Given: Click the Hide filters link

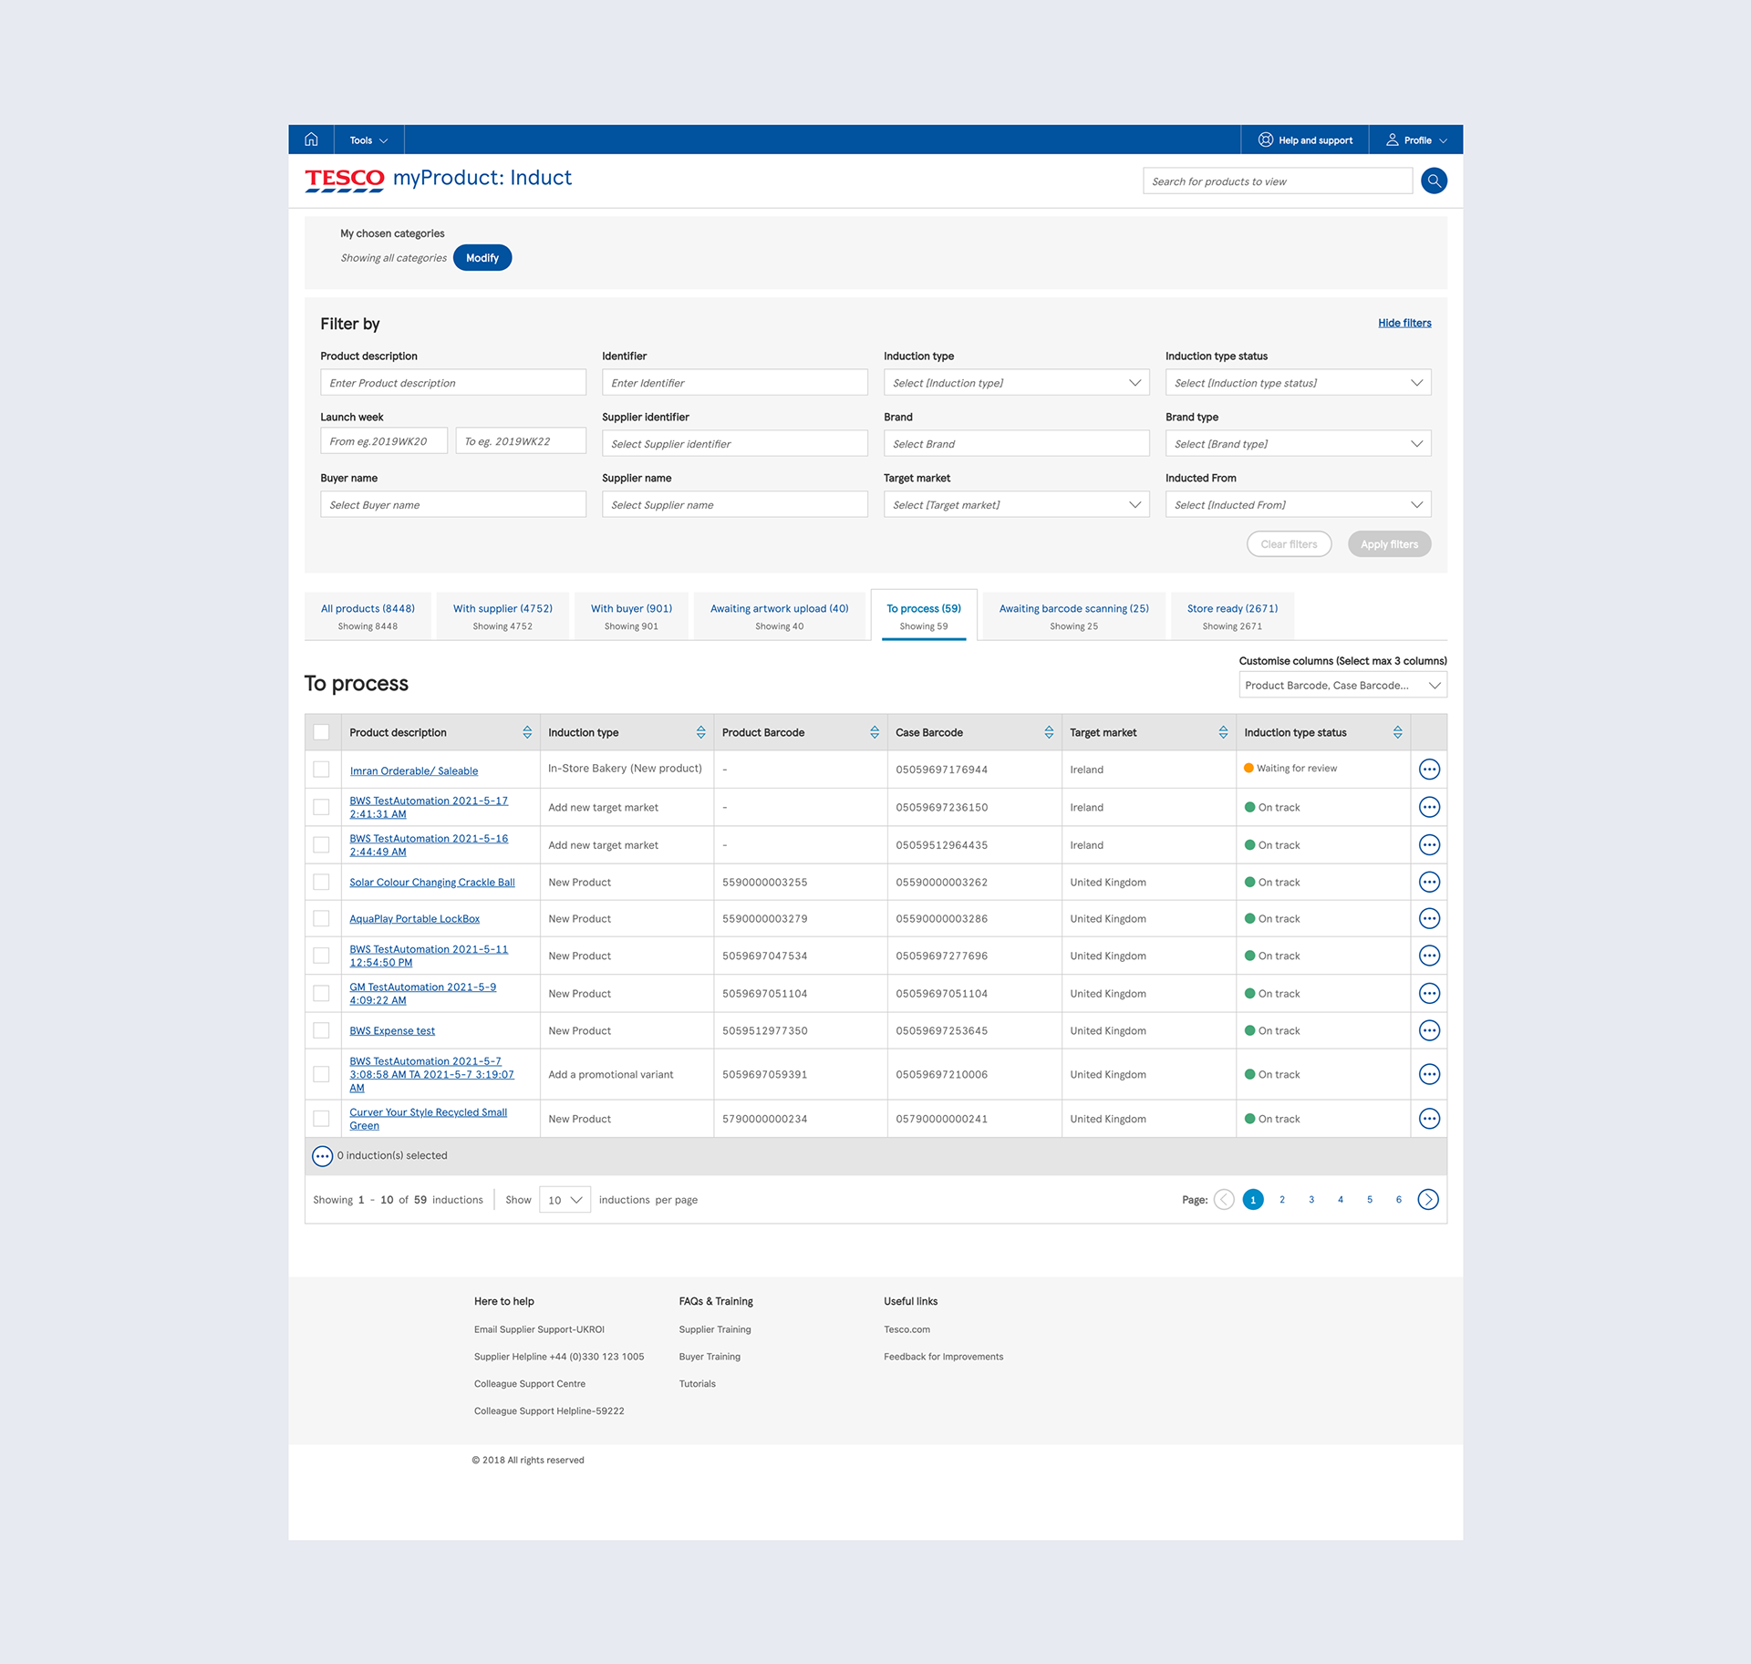Looking at the screenshot, I should pyautogui.click(x=1404, y=323).
